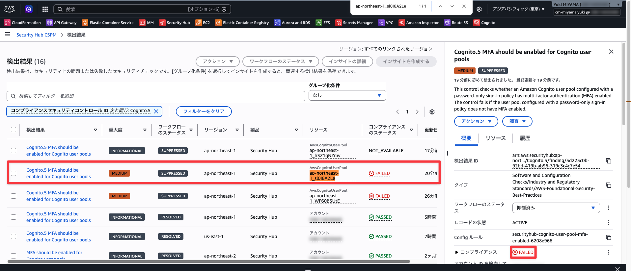The image size is (631, 271).
Task: Remove the Cognito.5 control ID filter
Action: (156, 111)
